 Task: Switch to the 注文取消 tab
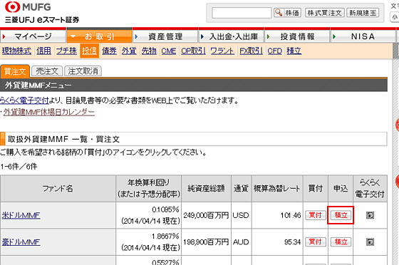(x=83, y=71)
